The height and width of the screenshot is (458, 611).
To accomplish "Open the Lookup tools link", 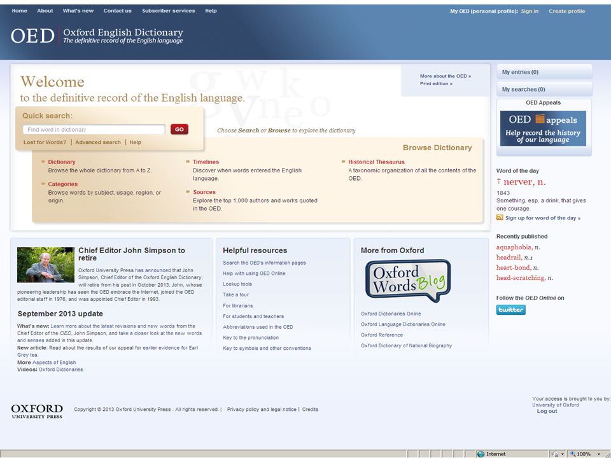I will click(x=237, y=284).
